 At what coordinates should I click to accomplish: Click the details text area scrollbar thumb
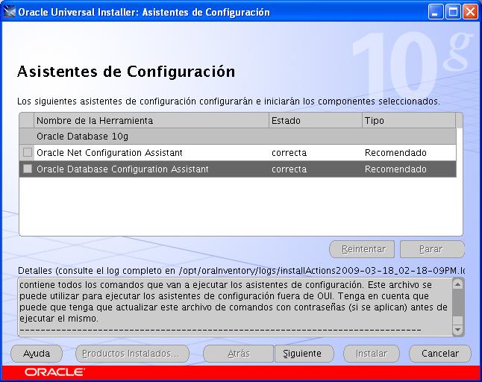coord(457,303)
